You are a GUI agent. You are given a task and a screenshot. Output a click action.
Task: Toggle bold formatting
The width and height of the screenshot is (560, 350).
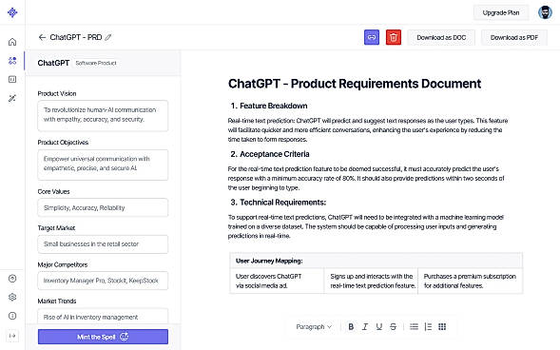(x=351, y=326)
